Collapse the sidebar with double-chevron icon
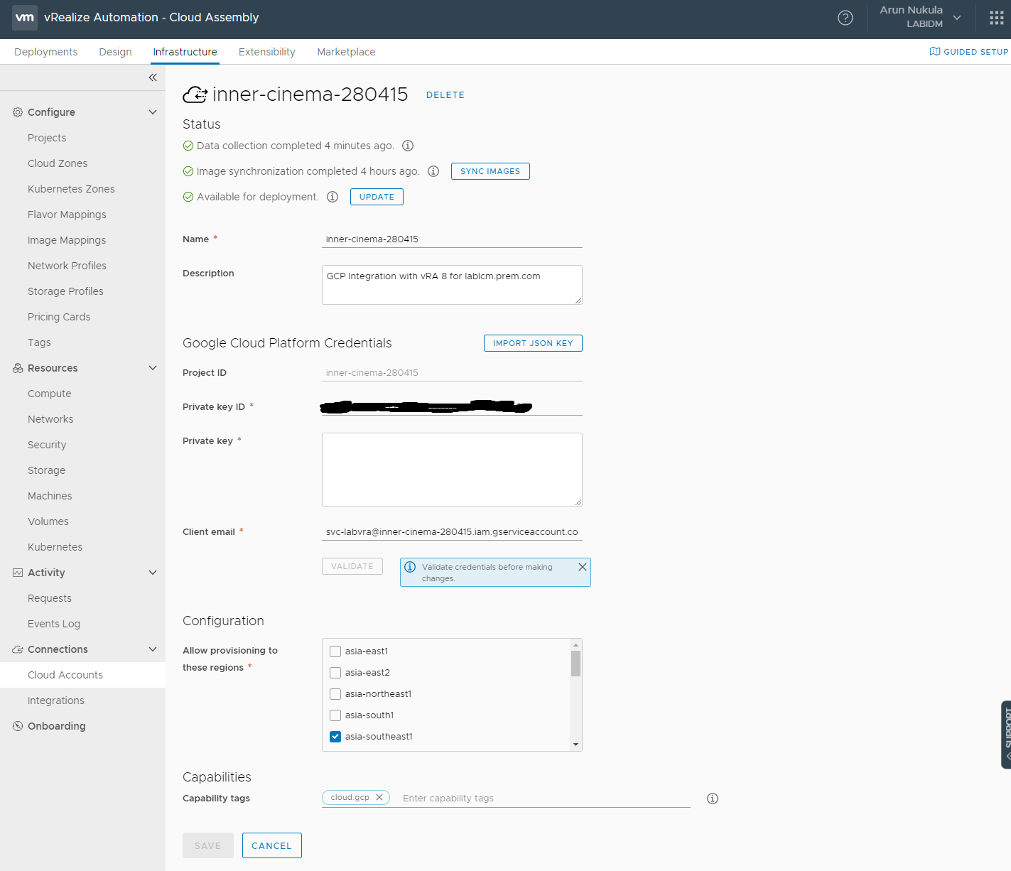The height and width of the screenshot is (871, 1011). pos(153,77)
